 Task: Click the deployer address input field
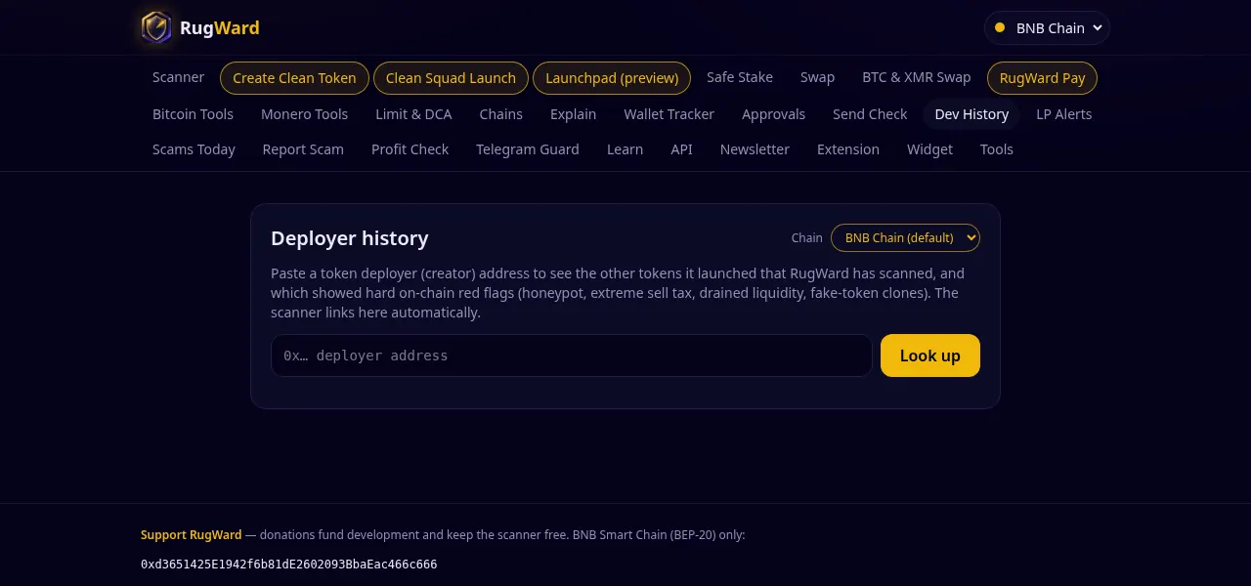(572, 356)
